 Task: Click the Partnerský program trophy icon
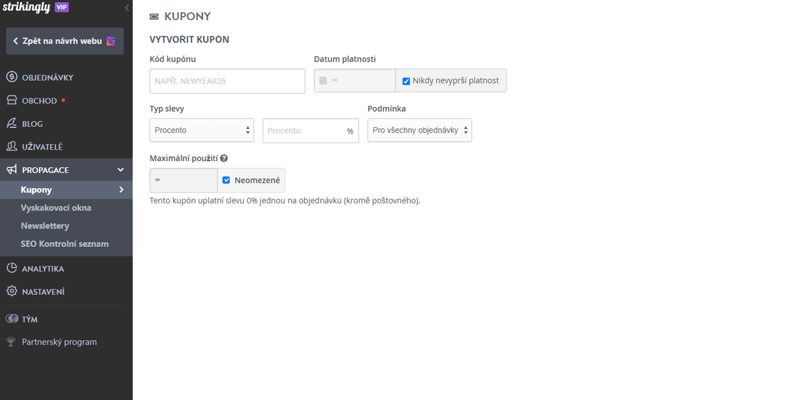(11, 342)
